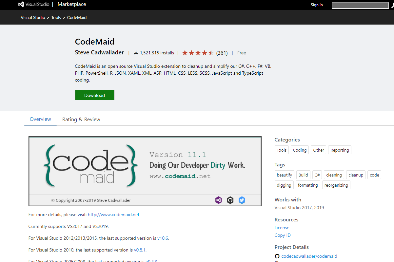Click the beautify tag
Viewport: 394px width, 262px height.
point(285,175)
